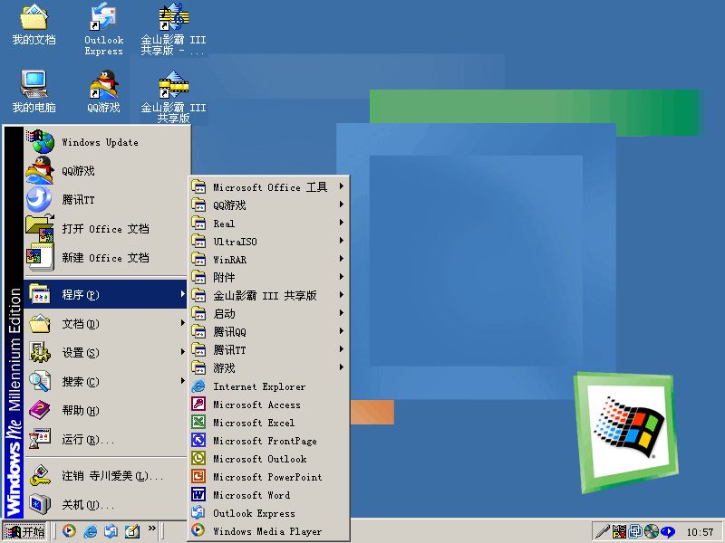
Task: Open QQ游戏 in the Start menu
Action: point(106,171)
